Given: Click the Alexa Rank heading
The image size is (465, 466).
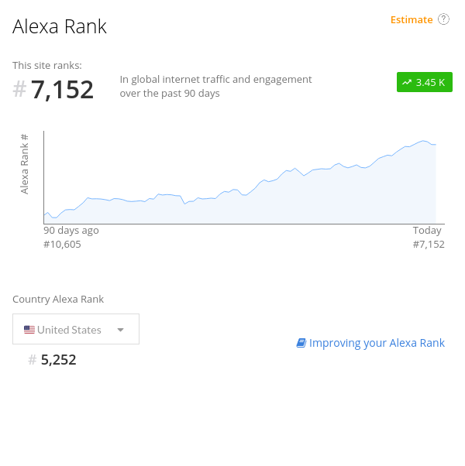Looking at the screenshot, I should pos(60,26).
